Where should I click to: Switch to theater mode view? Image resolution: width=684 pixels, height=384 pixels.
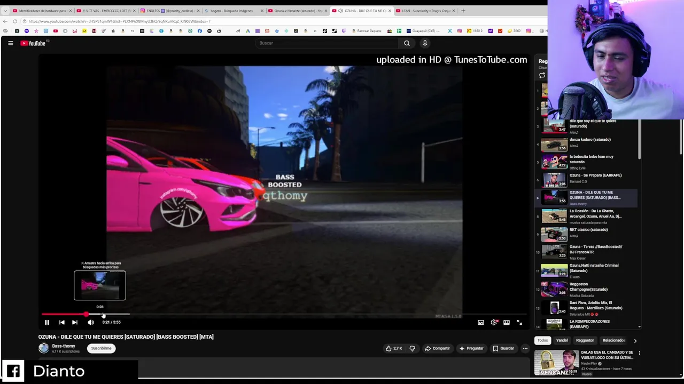click(507, 322)
